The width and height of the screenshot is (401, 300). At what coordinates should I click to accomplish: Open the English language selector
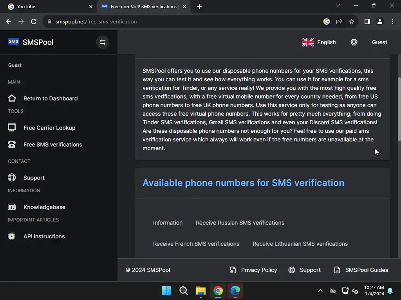tap(319, 42)
